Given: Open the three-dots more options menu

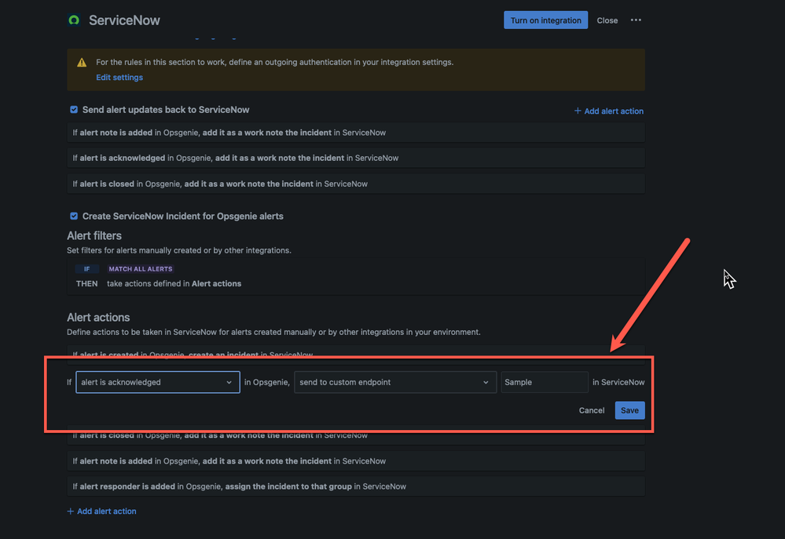Looking at the screenshot, I should [636, 20].
